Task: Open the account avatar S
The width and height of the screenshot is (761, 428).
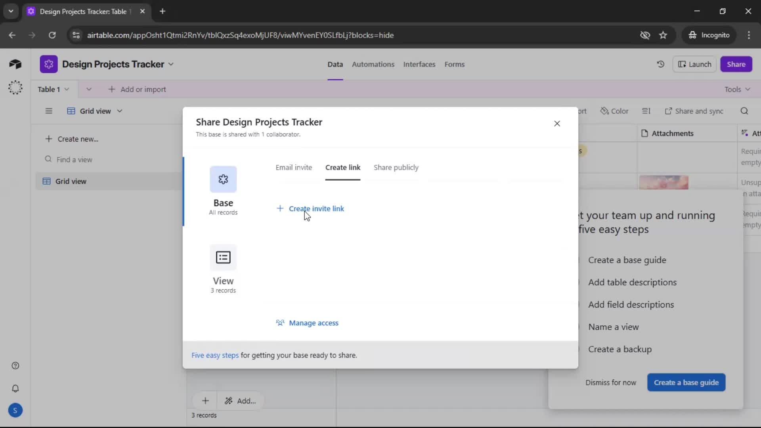Action: 15,411
